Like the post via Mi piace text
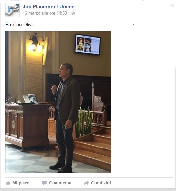 [21, 183]
